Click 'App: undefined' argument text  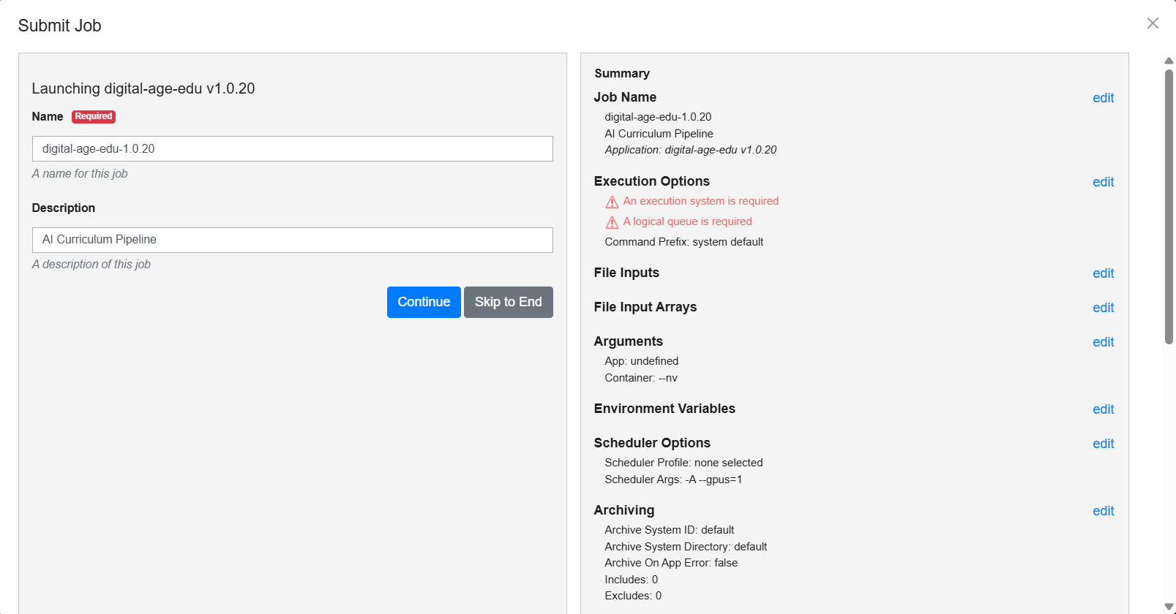642,361
